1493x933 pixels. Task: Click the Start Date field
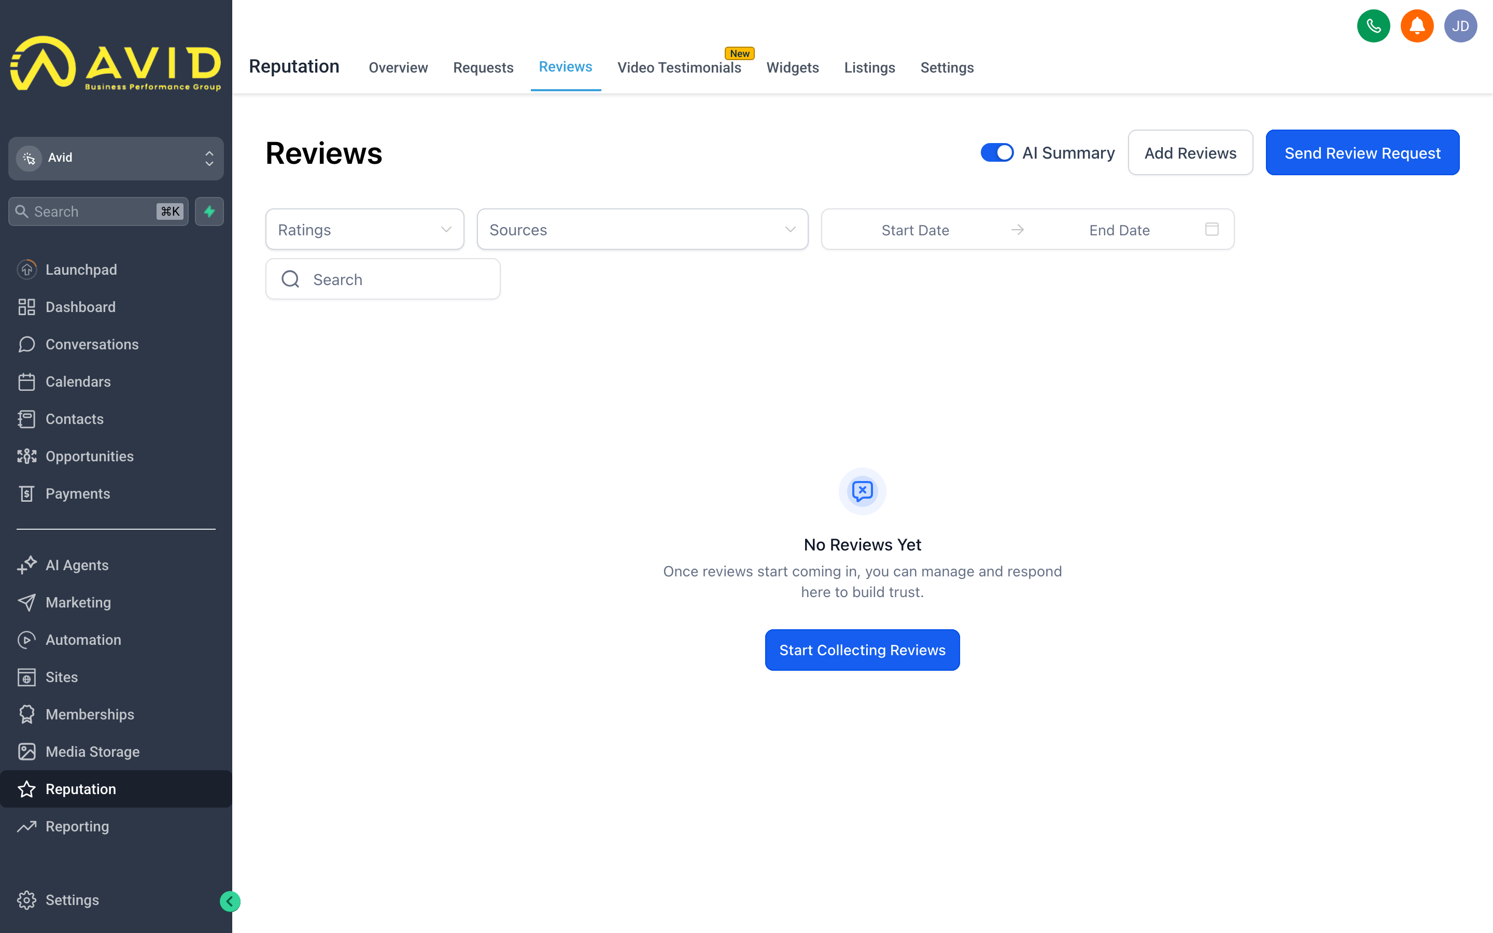click(915, 230)
